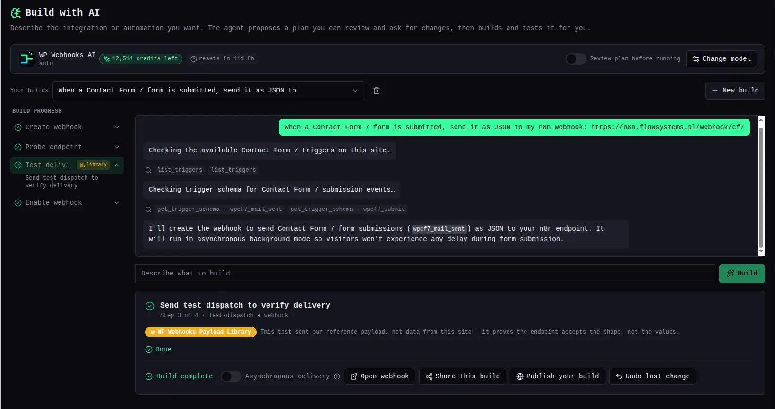Click the 'Checking trigger schema' message

click(272, 190)
